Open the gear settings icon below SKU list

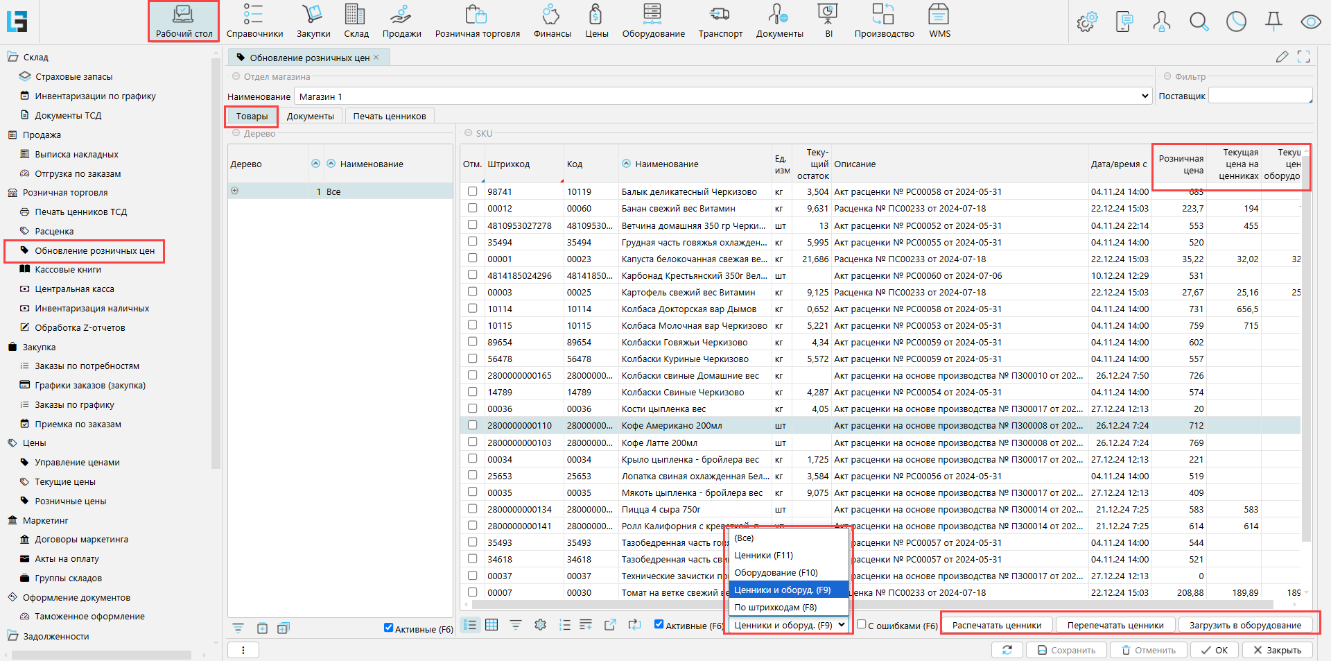point(540,625)
